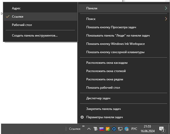Expand the Ссылки toolbar overflow chevron
Screen dimensions: 170x134
click(83, 126)
